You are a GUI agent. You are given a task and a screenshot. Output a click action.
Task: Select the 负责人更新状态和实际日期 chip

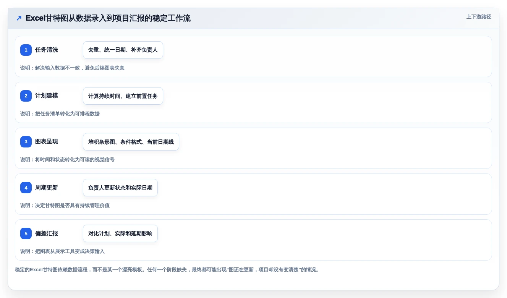click(x=120, y=188)
